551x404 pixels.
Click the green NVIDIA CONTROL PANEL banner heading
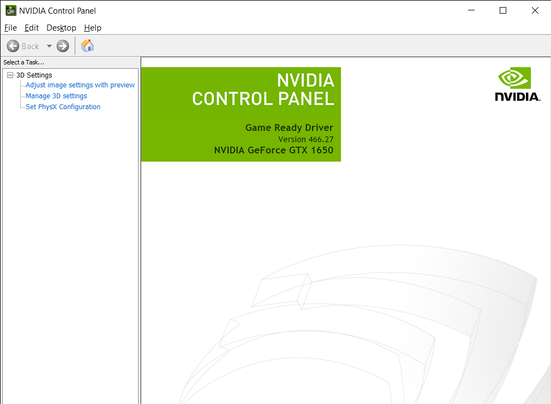coord(263,90)
